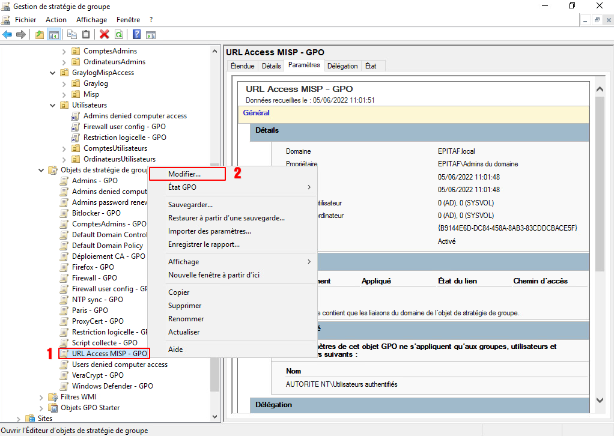
Task: Choose Modifier... from the context menu
Action: [x=184, y=174]
